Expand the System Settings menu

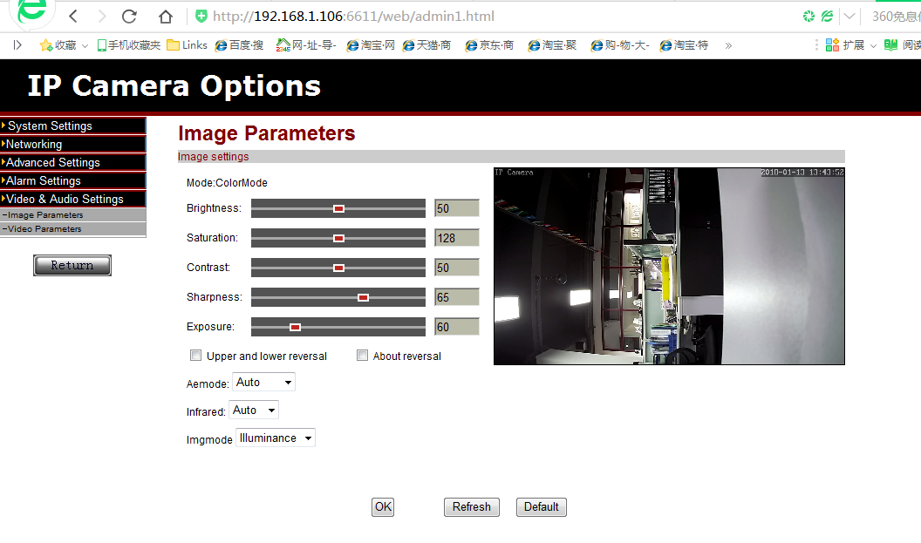click(73, 126)
